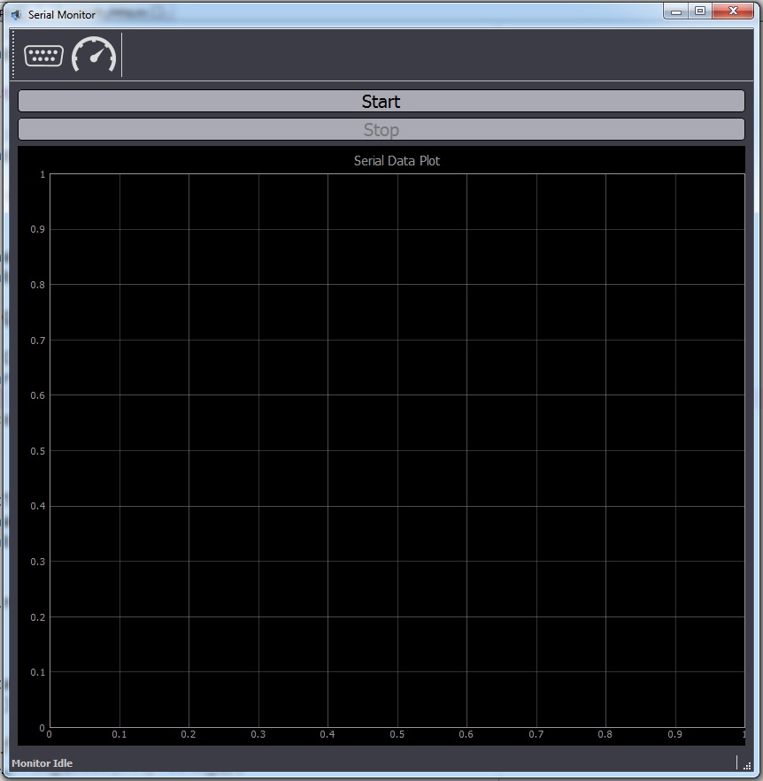Minimize the Serial Monitor window
The height and width of the screenshot is (781, 763).
coord(676,11)
